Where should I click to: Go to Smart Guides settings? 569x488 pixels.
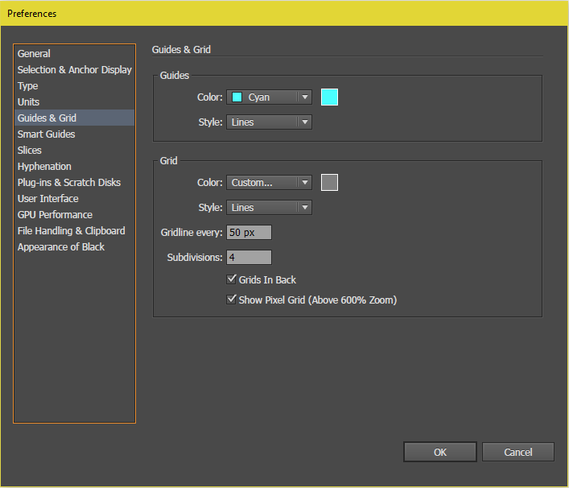point(46,134)
